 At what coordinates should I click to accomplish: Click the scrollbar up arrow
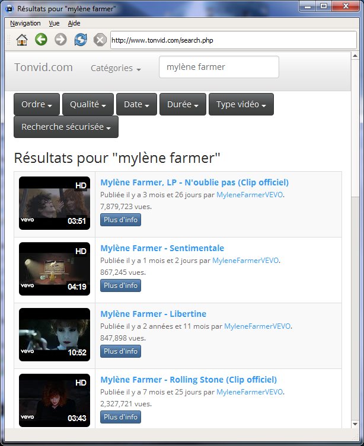355,56
